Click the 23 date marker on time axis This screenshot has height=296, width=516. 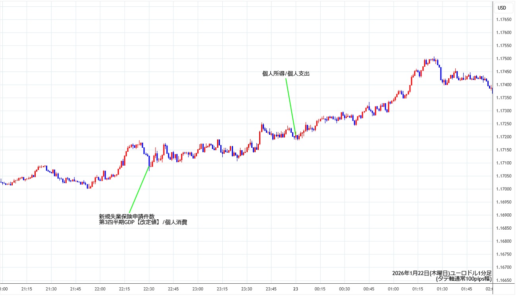295,289
